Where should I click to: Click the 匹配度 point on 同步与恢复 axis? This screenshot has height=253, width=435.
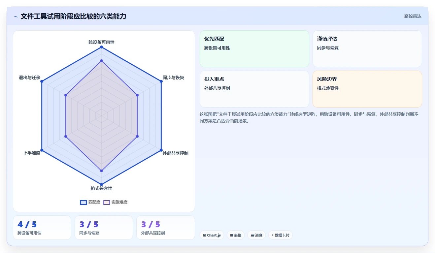pos(161,81)
